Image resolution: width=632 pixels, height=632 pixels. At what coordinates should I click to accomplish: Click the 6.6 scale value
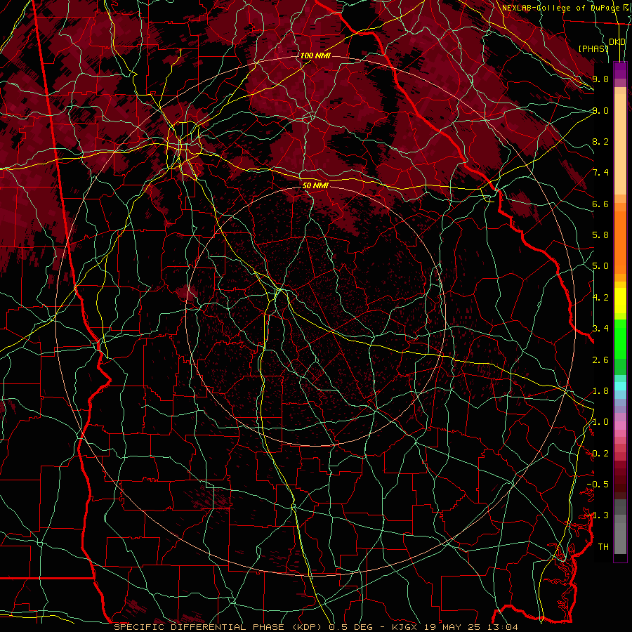coord(600,204)
